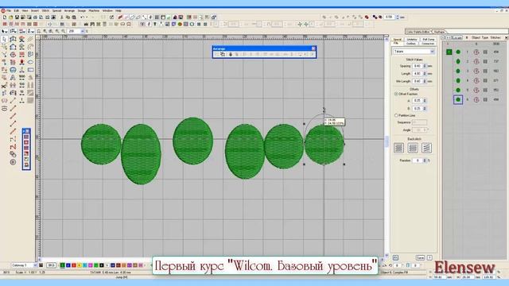The image size is (509, 286).
Task: Open the zoom level dropdown
Action: pos(83,31)
